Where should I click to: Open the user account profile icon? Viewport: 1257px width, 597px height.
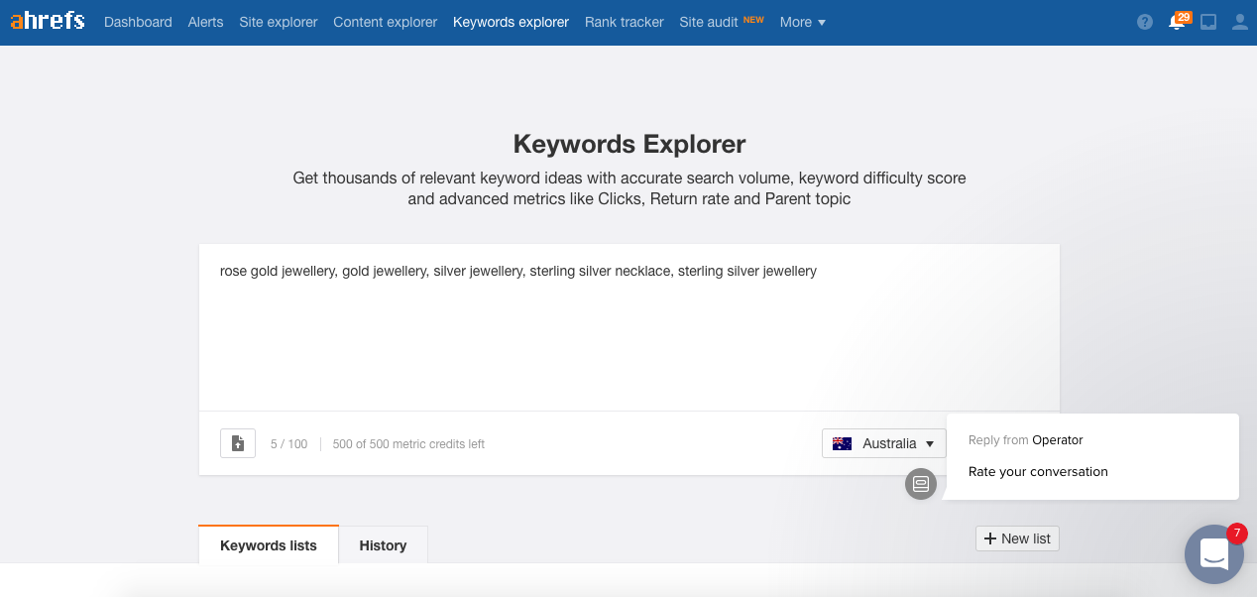point(1239,22)
